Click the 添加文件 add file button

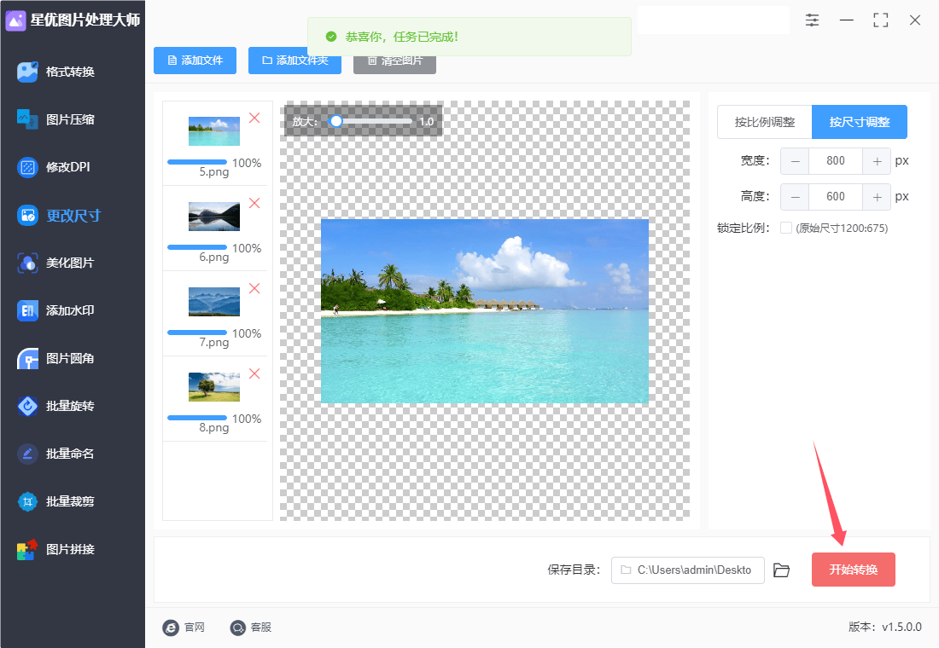tap(195, 61)
